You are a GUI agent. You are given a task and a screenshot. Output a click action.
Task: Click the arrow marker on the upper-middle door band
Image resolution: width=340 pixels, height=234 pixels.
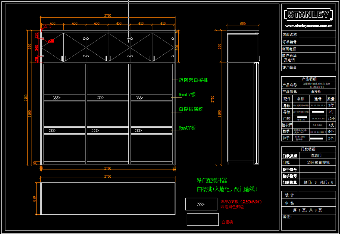(101, 98)
